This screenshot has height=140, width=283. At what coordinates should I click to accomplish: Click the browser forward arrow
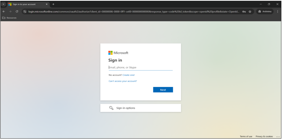[10, 12]
